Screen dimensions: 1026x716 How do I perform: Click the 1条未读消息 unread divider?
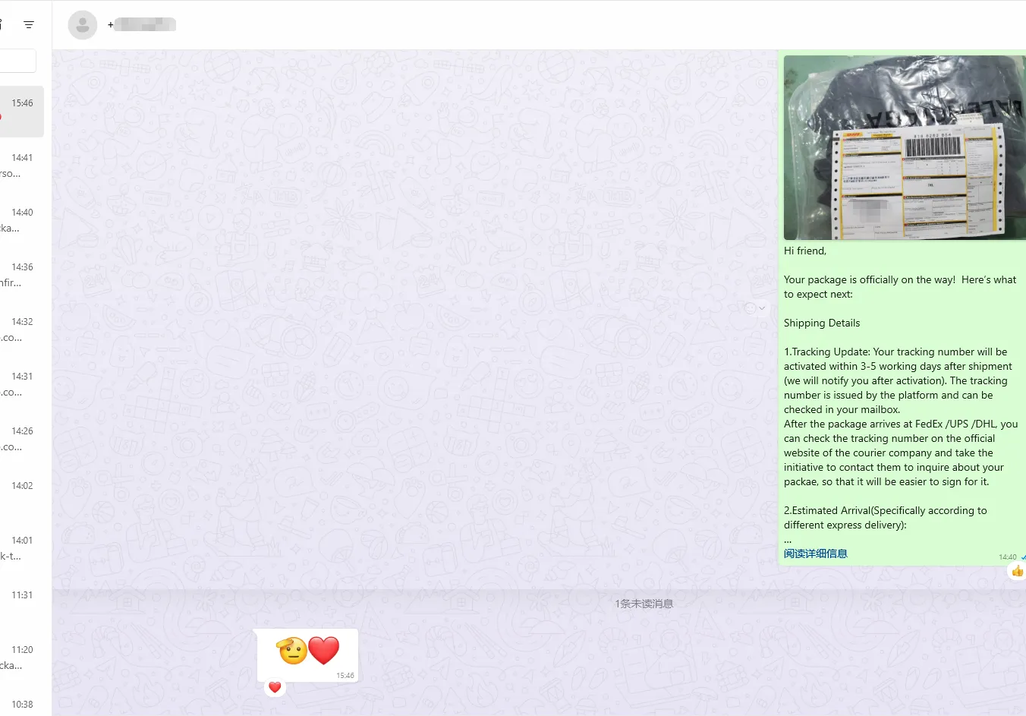[x=644, y=604]
